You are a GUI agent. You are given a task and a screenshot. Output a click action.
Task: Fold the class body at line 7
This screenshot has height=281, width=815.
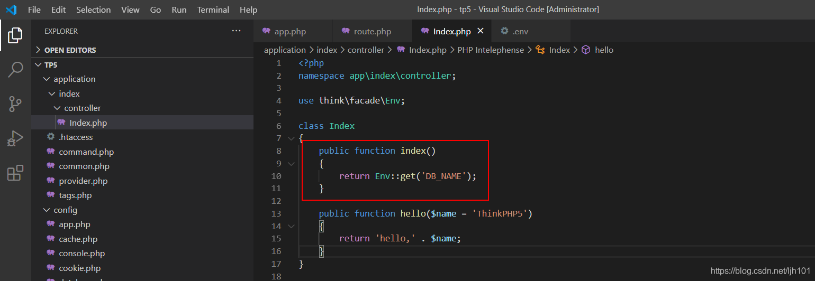pyautogui.click(x=291, y=138)
